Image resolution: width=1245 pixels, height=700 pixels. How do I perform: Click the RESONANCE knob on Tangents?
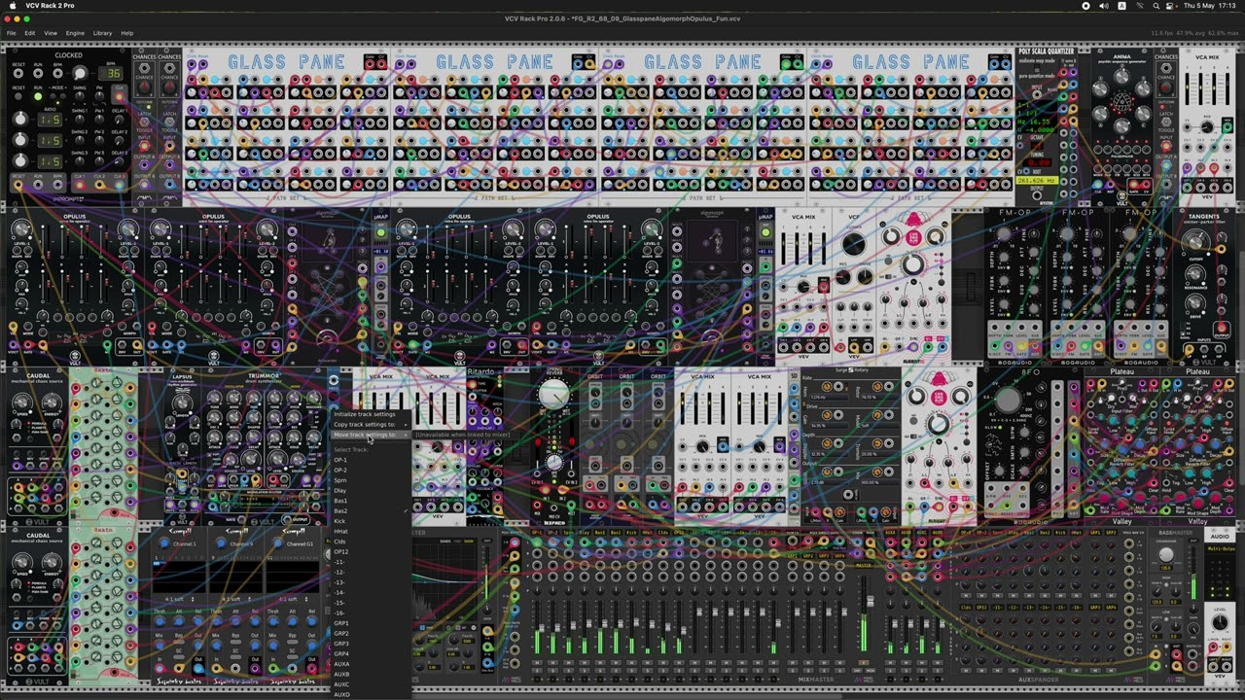pyautogui.click(x=1195, y=275)
